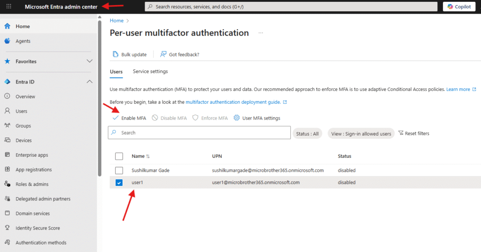Check the Sushilkumar Gade checkbox
The width and height of the screenshot is (481, 252).
point(119,170)
